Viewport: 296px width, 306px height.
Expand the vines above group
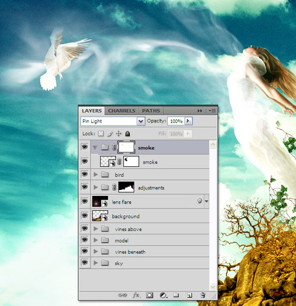coord(96,228)
